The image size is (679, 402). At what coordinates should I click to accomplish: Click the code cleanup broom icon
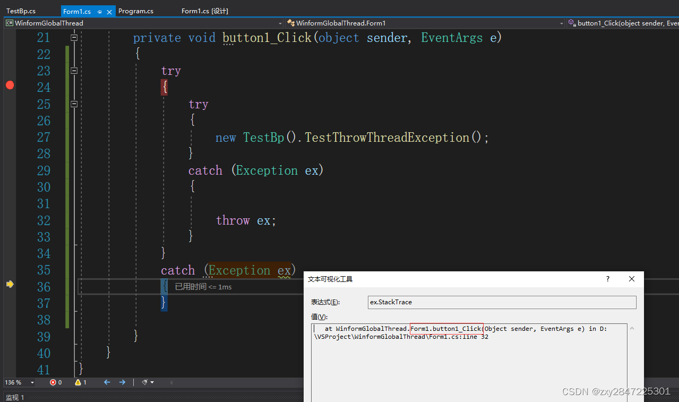point(145,382)
